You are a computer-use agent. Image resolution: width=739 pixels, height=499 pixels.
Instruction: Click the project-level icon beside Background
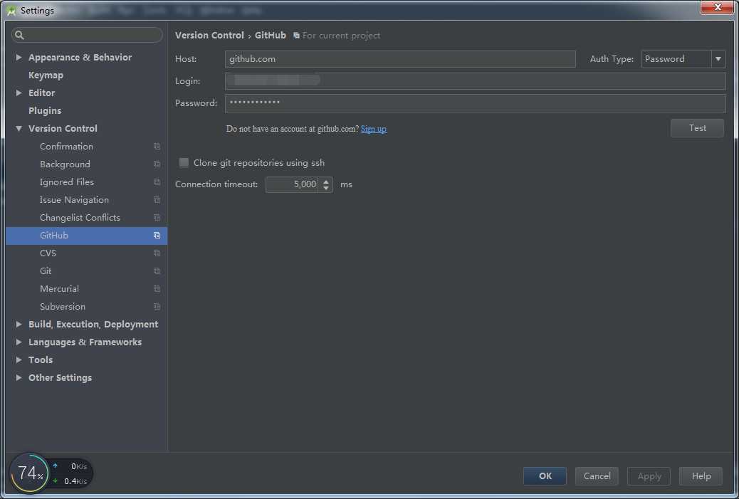coord(157,164)
